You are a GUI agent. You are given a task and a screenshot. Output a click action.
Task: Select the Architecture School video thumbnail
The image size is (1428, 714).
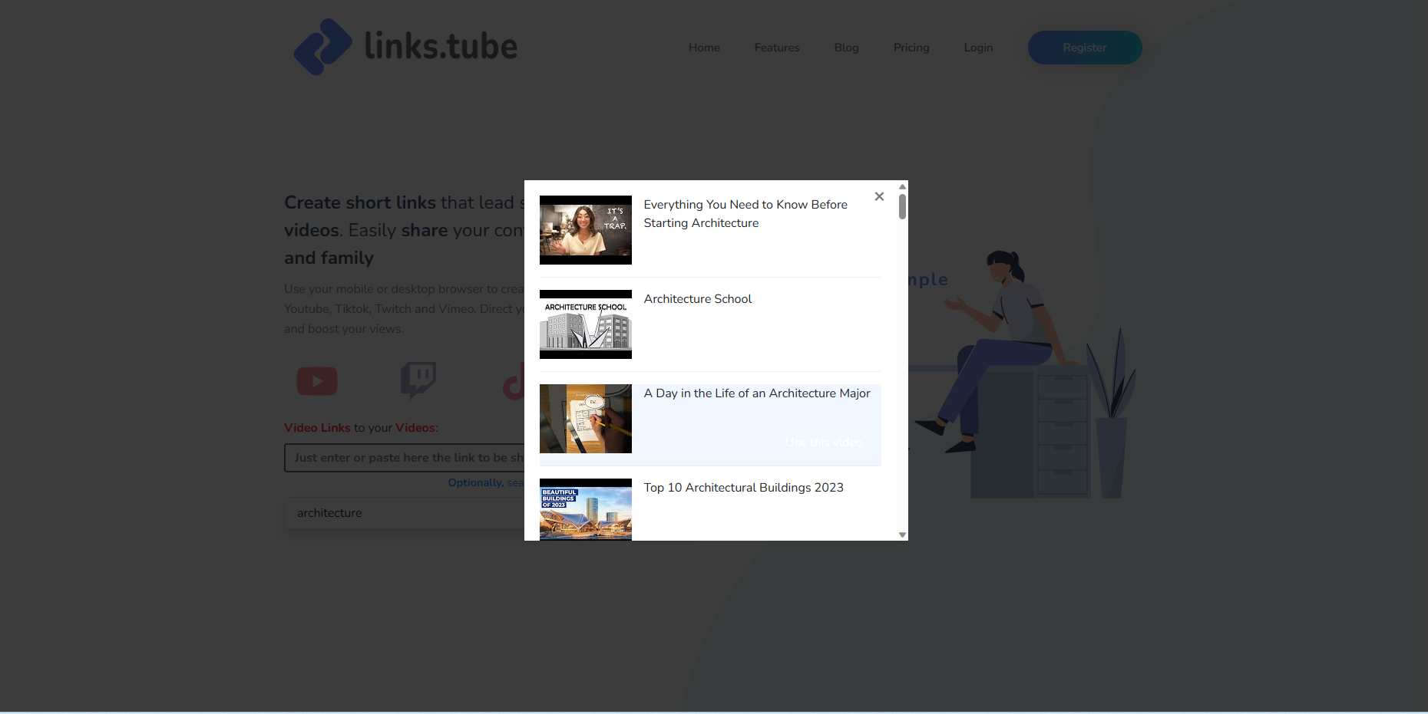pos(586,324)
